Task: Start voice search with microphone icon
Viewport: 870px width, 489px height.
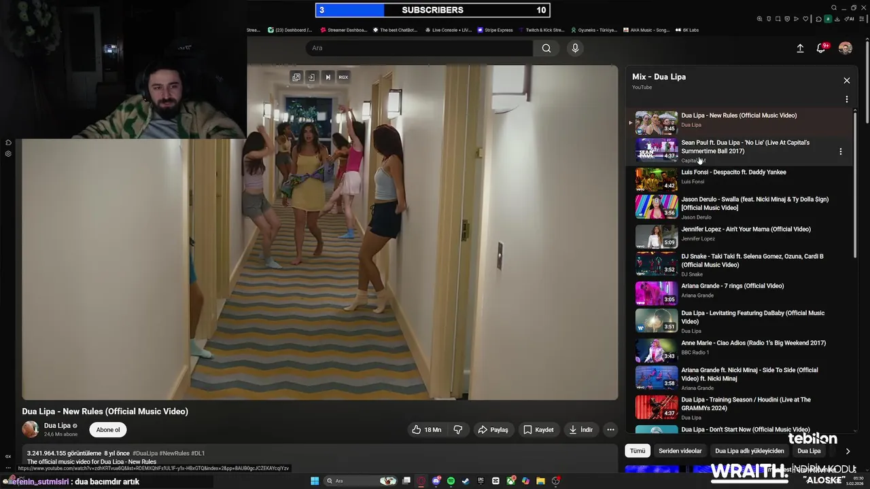Action: click(x=575, y=48)
